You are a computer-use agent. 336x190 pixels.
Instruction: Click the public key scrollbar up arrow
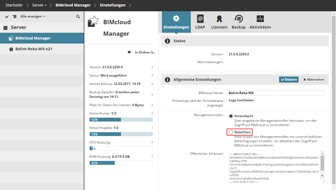(322, 153)
